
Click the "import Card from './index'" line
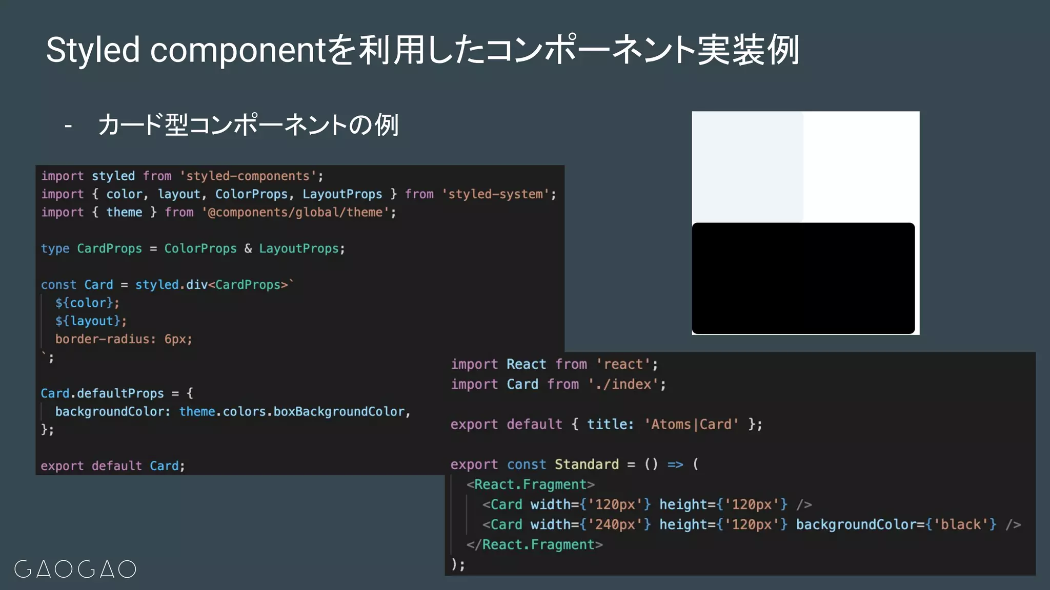click(x=558, y=384)
